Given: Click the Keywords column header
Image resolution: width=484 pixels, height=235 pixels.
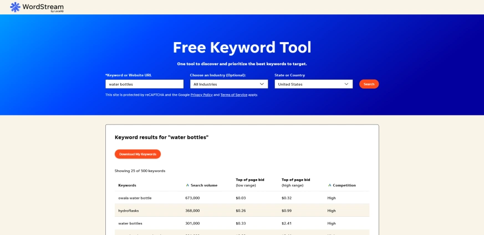Looking at the screenshot, I should (x=127, y=185).
